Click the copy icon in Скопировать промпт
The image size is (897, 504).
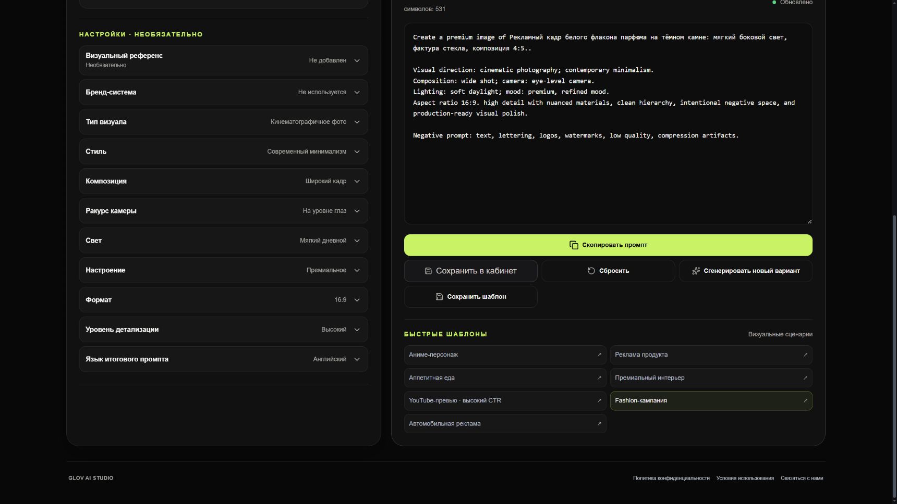tap(574, 245)
